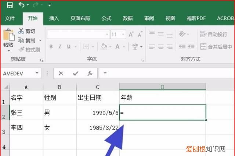
Task: Click the select all corner triangle
Action: (x=6, y=87)
